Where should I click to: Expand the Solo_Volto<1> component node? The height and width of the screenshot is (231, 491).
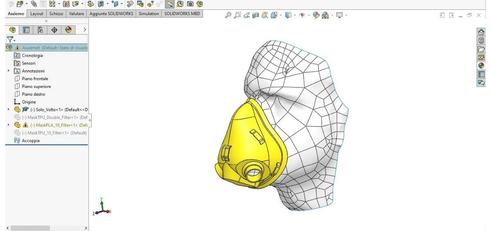(9, 110)
